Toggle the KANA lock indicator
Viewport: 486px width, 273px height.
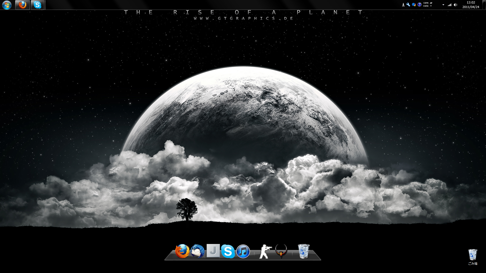(426, 6)
